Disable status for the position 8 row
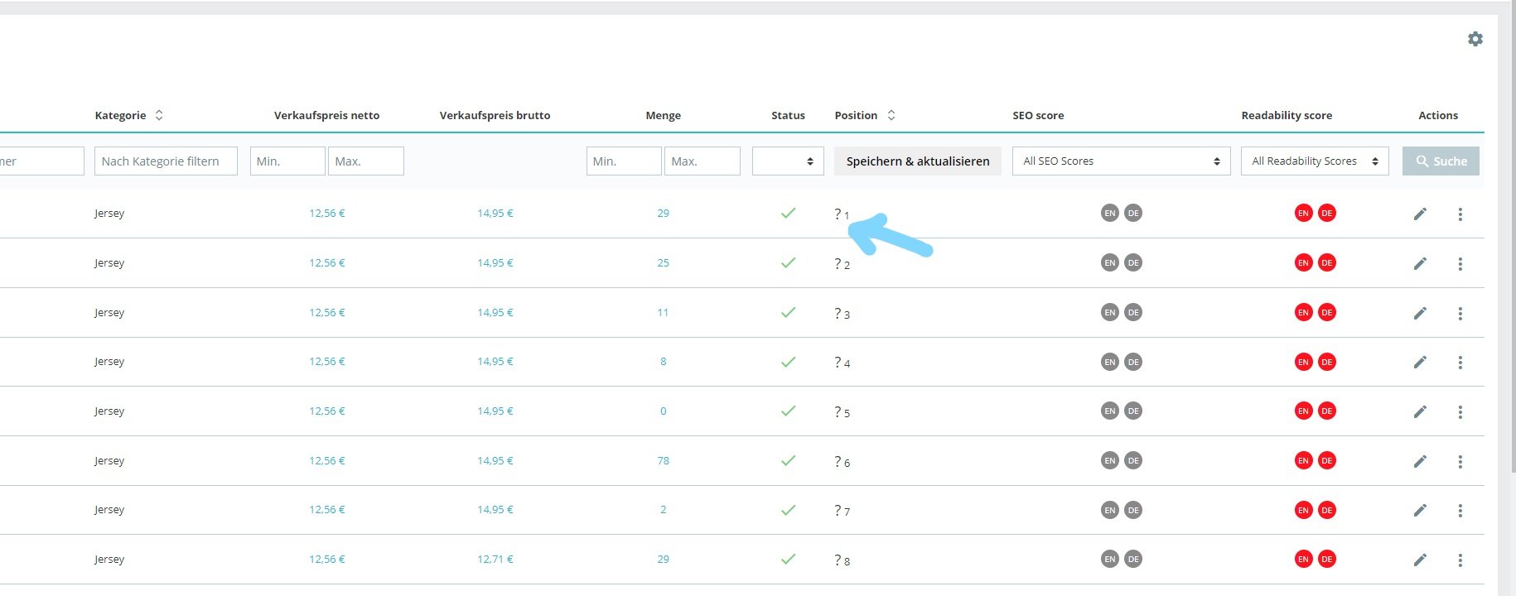This screenshot has width=1516, height=596. [788, 560]
